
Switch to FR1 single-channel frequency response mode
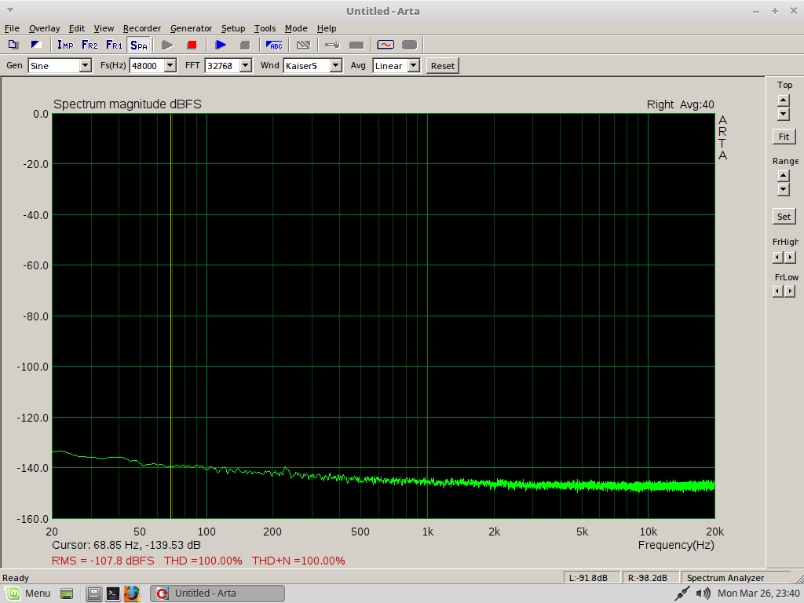tap(114, 45)
